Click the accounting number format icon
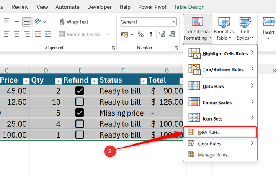This screenshot has height=176, width=276. 125,35
